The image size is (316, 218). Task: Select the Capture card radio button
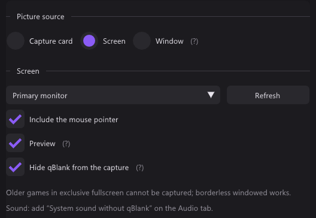tap(16, 41)
